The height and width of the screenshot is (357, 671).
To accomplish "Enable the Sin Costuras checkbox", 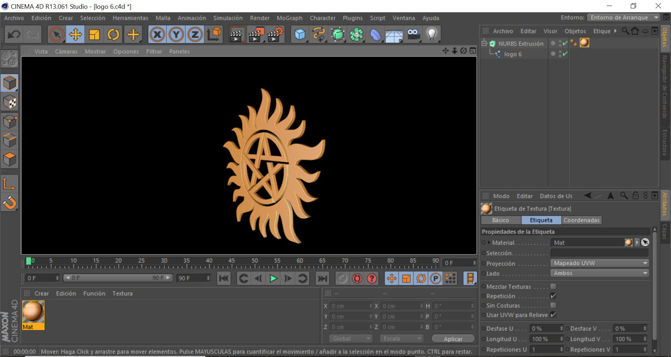I will point(553,305).
